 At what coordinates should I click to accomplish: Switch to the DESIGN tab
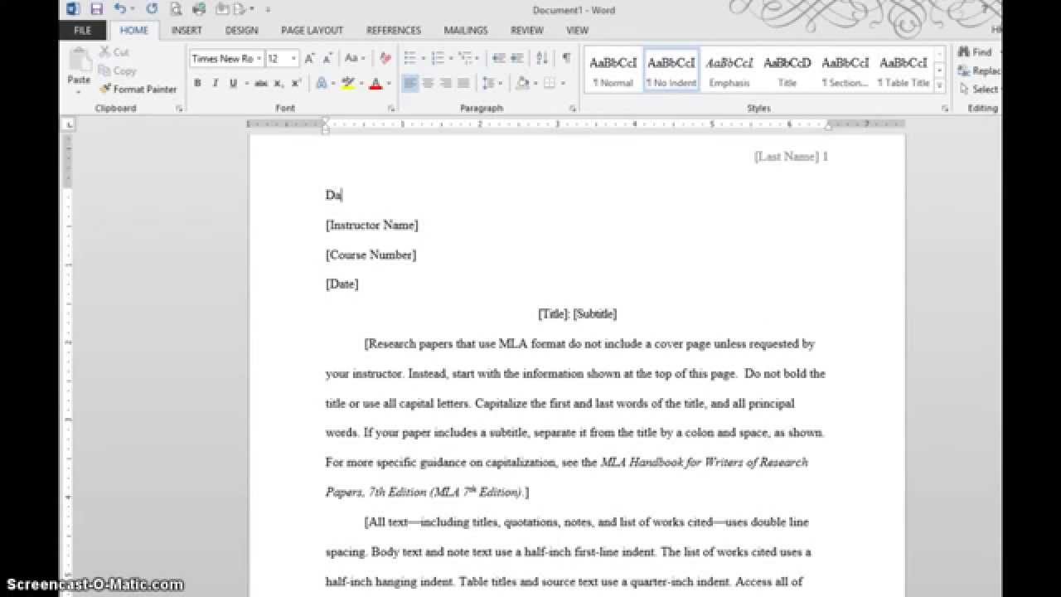[x=241, y=30]
